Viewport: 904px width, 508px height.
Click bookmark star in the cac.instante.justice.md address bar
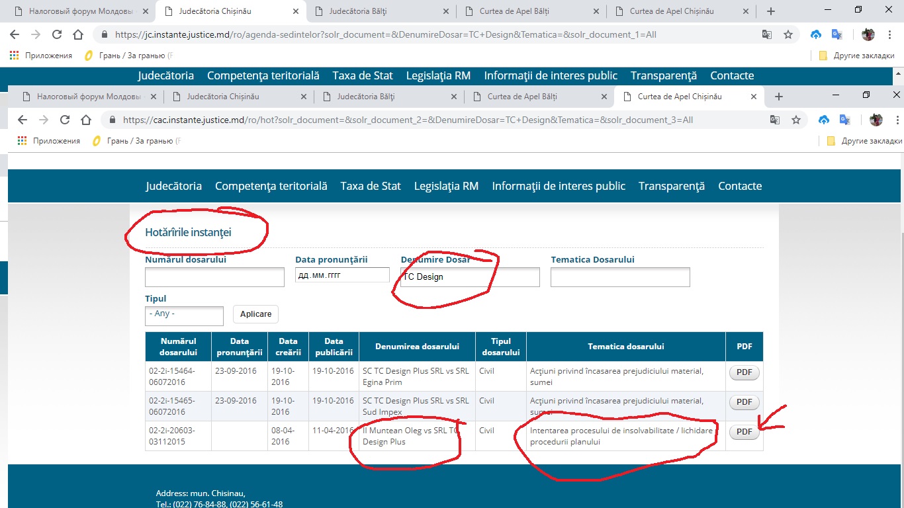point(796,120)
